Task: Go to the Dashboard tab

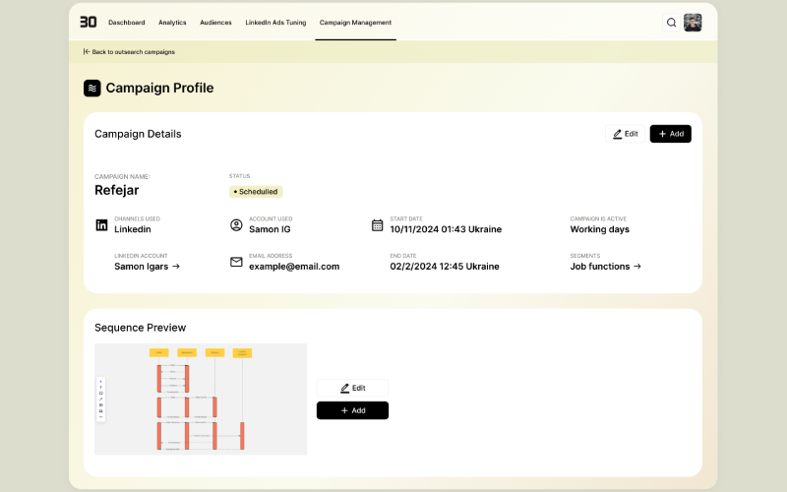Action: click(127, 23)
